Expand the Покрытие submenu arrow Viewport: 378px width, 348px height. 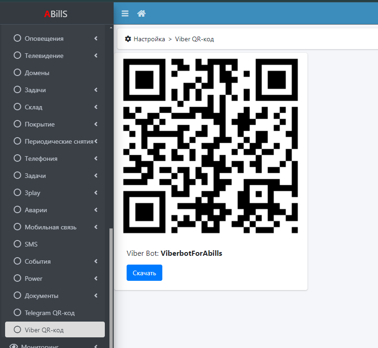tap(96, 124)
